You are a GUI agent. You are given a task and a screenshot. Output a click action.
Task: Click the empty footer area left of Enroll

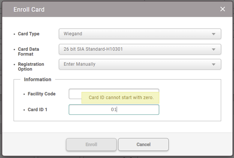pyautogui.click(x=34, y=144)
